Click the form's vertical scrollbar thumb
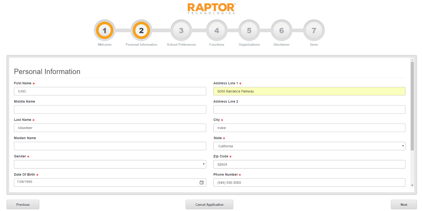Image resolution: width=422 pixels, height=211 pixels. click(412, 106)
